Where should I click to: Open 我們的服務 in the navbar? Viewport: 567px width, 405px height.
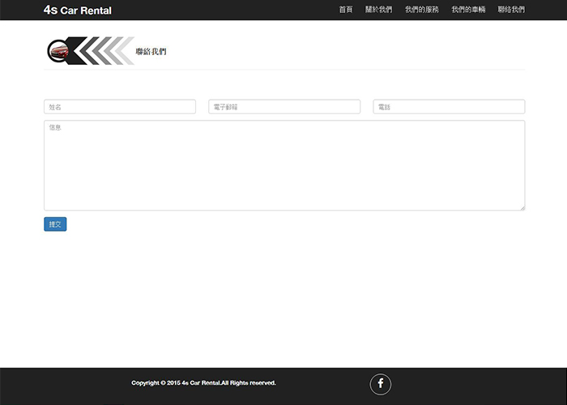(421, 10)
